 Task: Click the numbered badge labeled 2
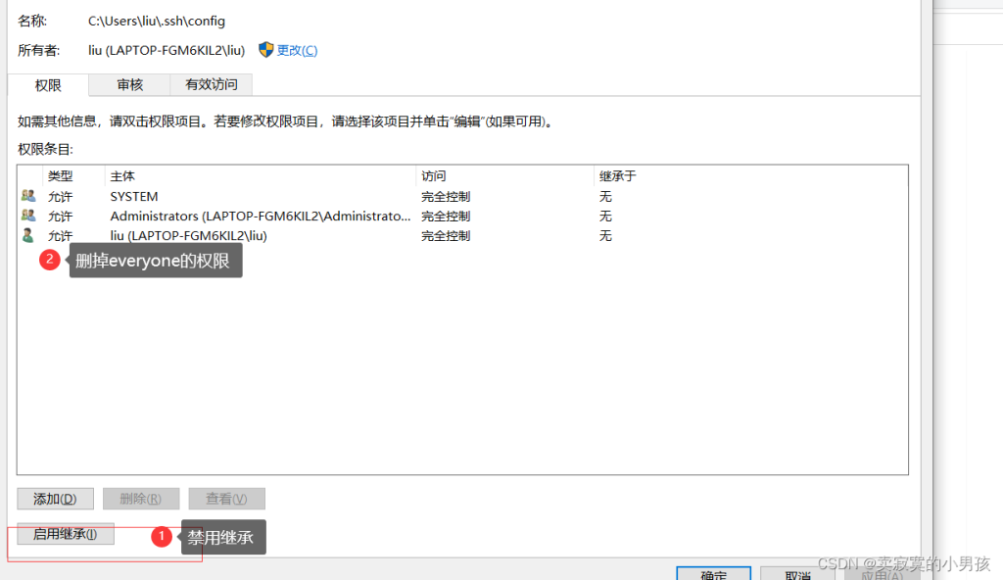point(49,260)
